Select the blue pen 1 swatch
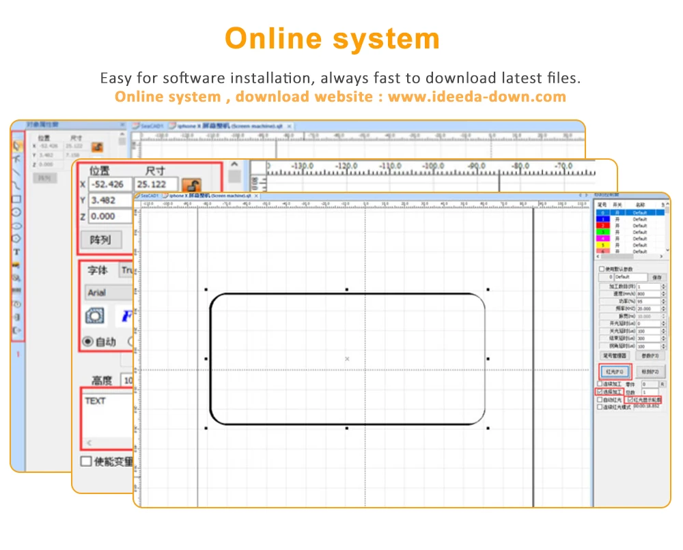The image size is (683, 550). pyautogui.click(x=603, y=219)
